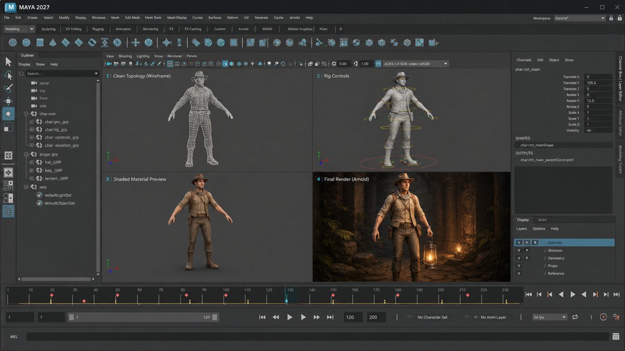Collapse the char:root tree node
Viewport: 625px width, 351px height.
(x=26, y=113)
